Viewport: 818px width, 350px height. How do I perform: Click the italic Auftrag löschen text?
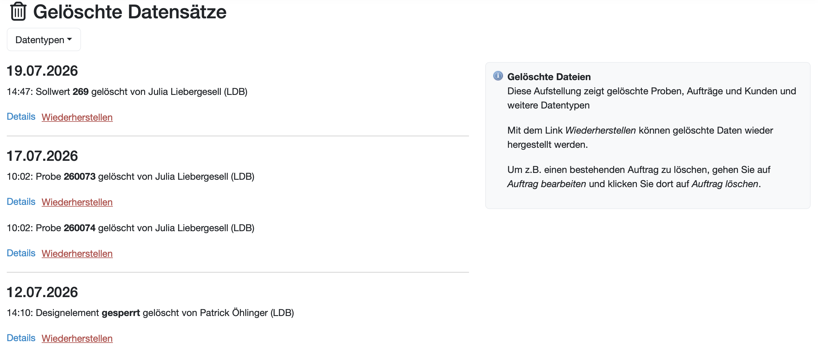pyautogui.click(x=725, y=184)
